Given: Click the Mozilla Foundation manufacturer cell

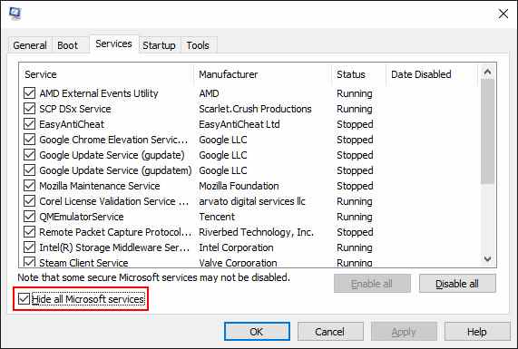Looking at the screenshot, I should pos(239,186).
